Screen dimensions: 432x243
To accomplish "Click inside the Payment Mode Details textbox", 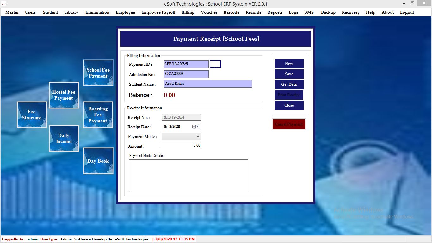I will [188, 176].
